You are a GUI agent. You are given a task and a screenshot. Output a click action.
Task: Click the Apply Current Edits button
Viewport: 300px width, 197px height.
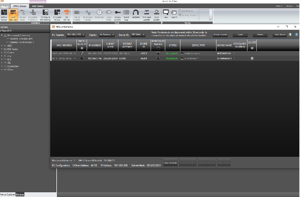click(207, 163)
